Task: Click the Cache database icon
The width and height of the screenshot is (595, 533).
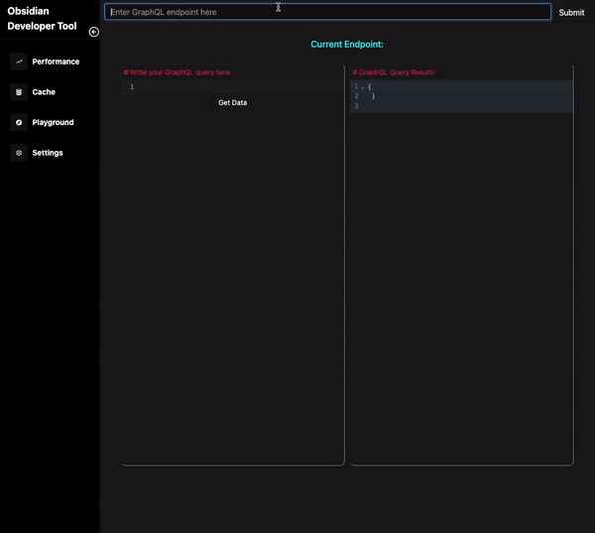Action: coord(19,92)
